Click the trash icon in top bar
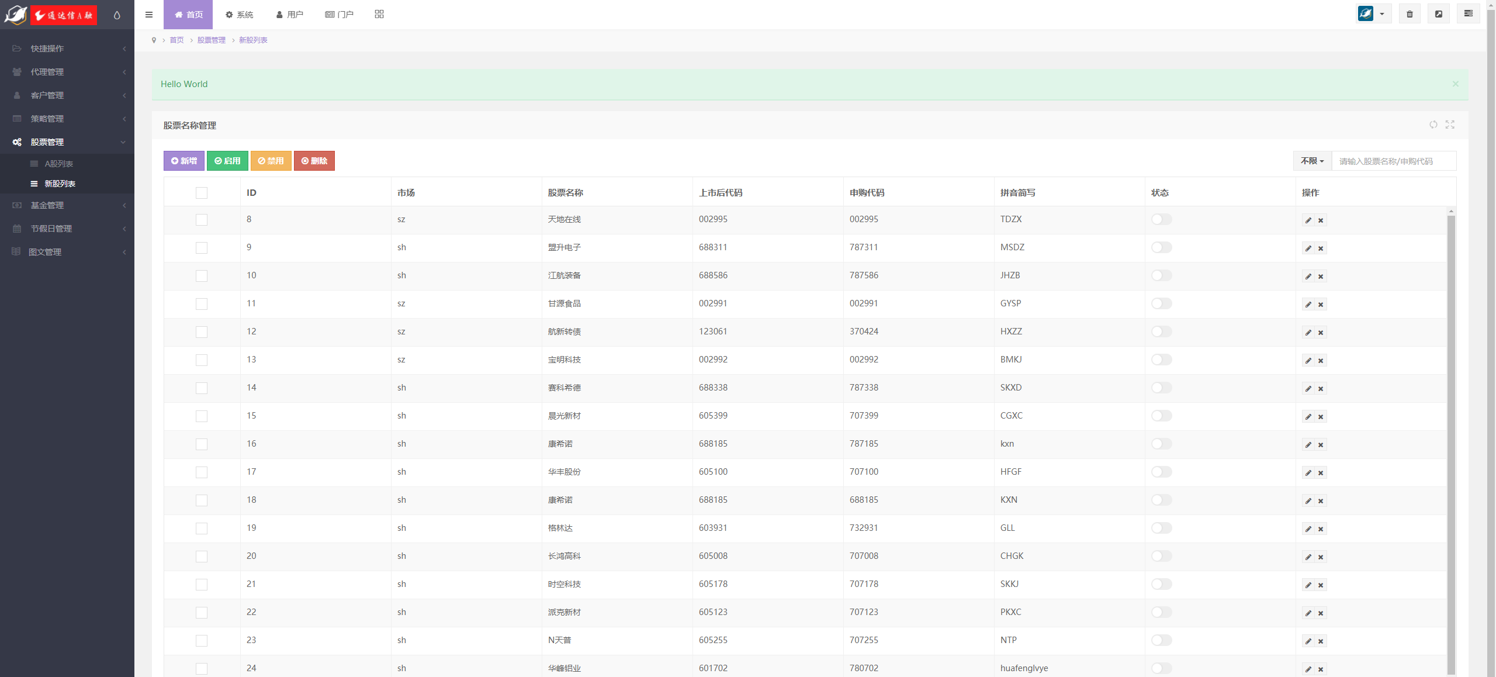The width and height of the screenshot is (1496, 677). pos(1410,14)
